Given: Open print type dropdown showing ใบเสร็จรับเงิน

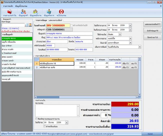Looking at the screenshot, I should 139,47.
